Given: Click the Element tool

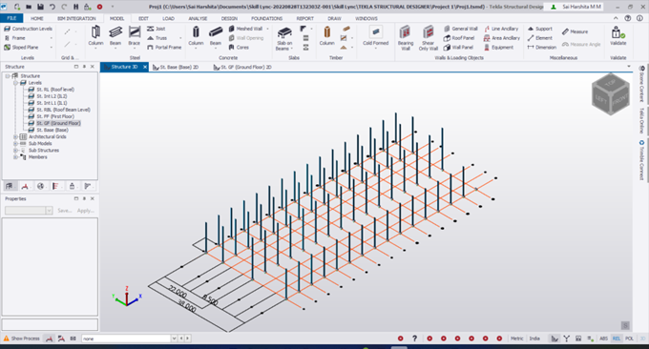Looking at the screenshot, I should (540, 38).
